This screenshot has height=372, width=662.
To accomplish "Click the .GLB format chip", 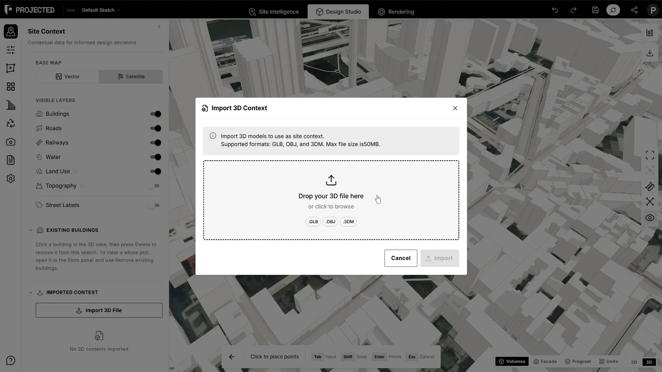I will coord(313,222).
